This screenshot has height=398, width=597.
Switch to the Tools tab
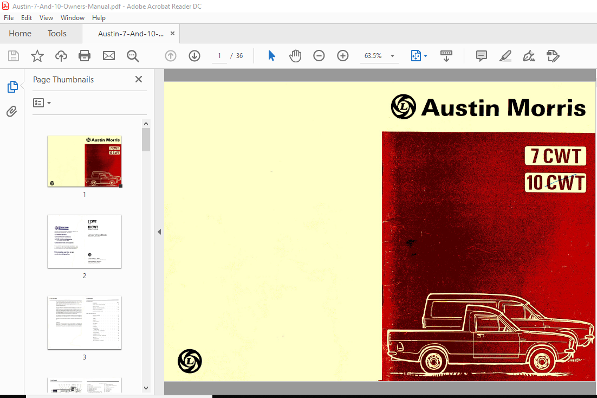(x=57, y=34)
